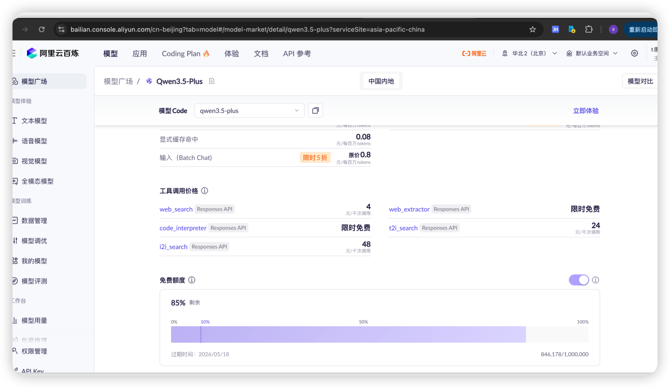Switch to the 应用 top menu
670x388 pixels.
pos(139,54)
